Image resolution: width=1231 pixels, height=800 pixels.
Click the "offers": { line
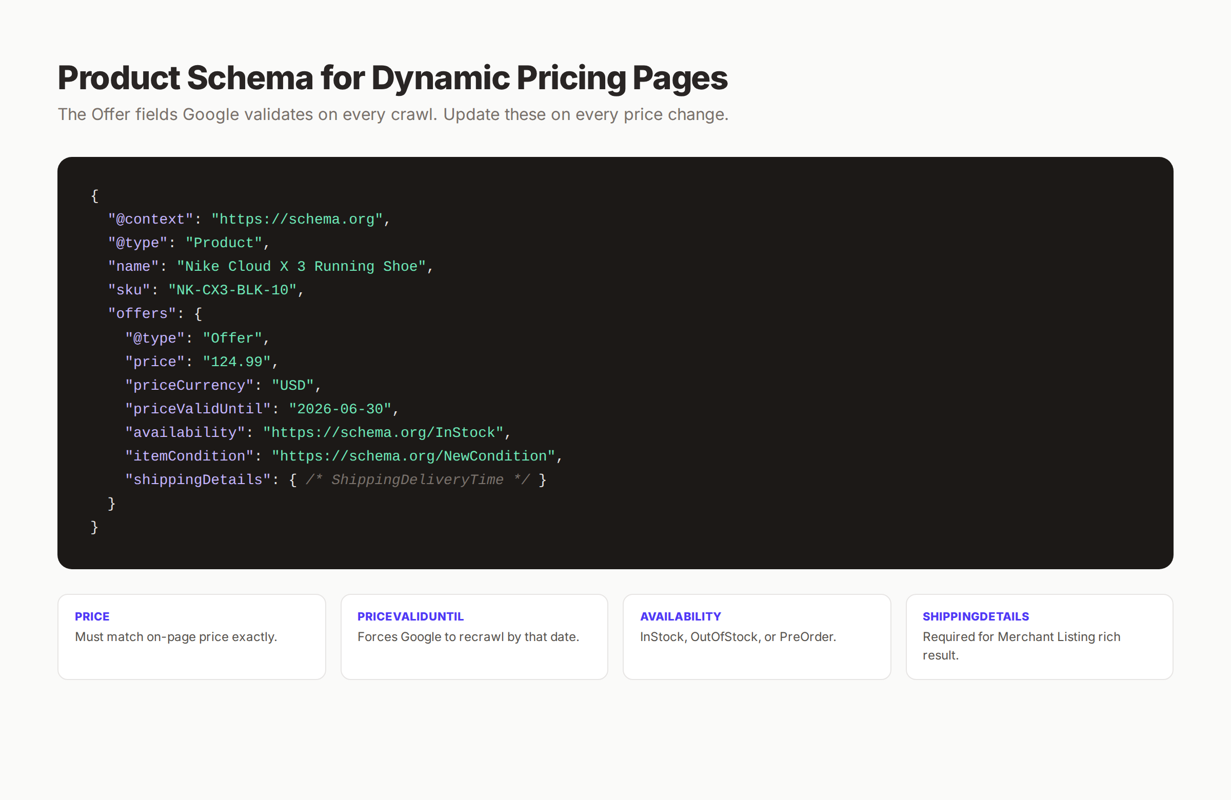(x=155, y=314)
